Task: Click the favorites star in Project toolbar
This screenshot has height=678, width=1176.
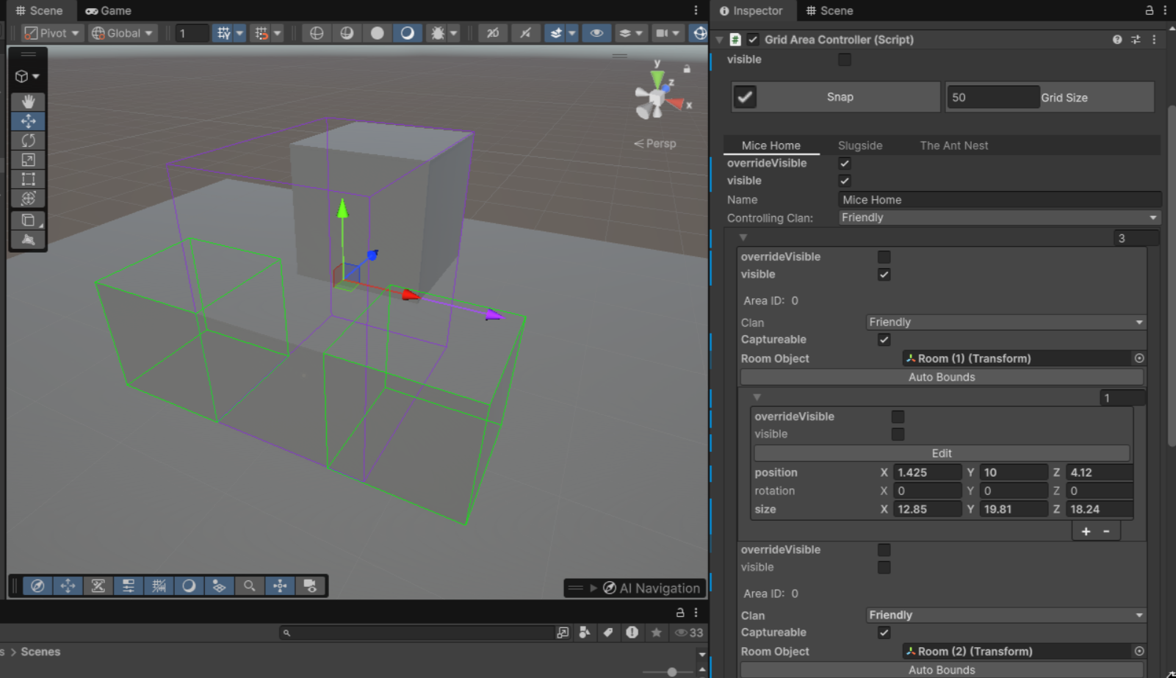Action: pos(657,632)
